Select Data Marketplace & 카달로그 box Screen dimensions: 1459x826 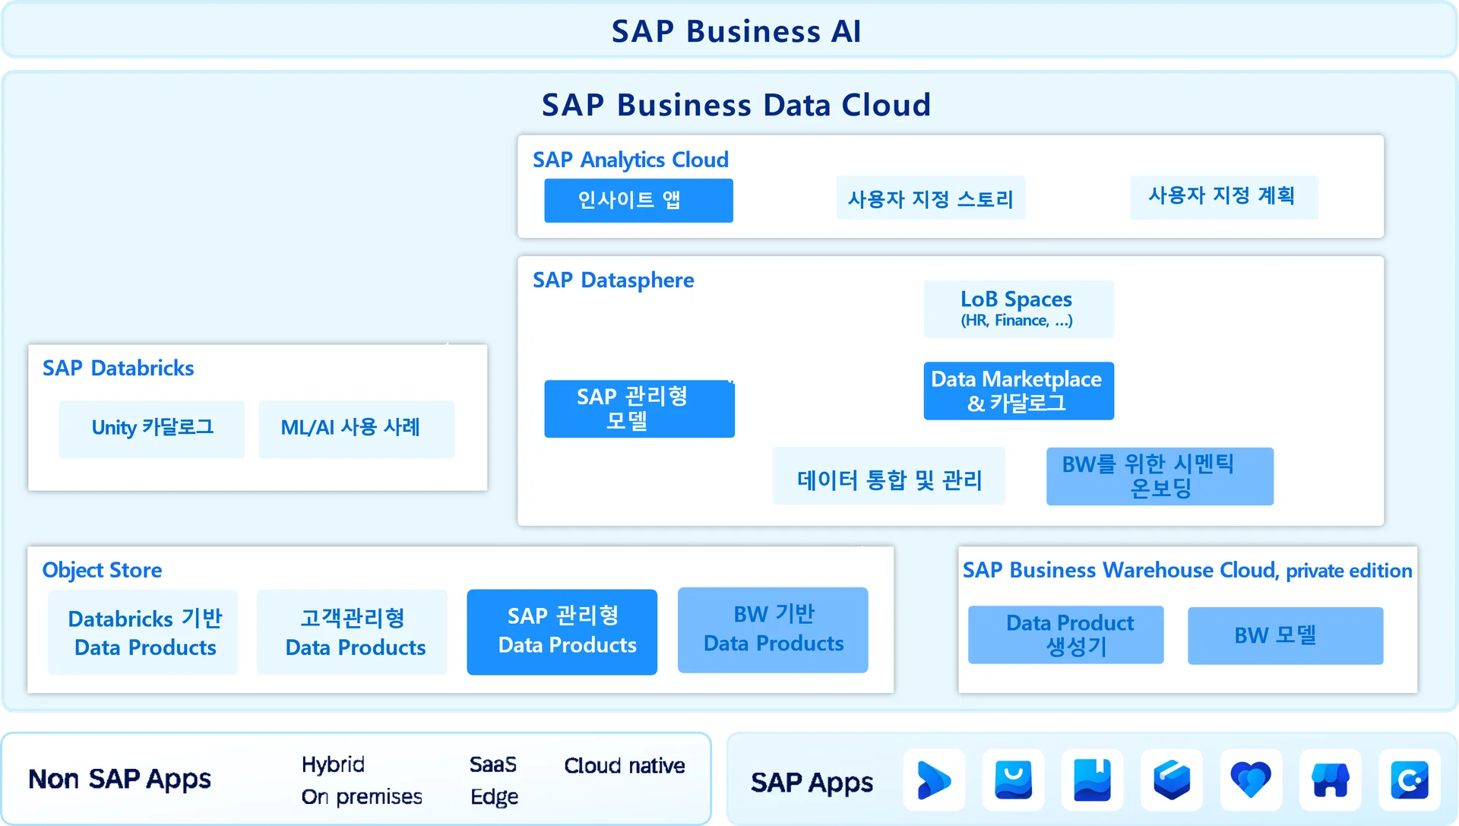1018,391
